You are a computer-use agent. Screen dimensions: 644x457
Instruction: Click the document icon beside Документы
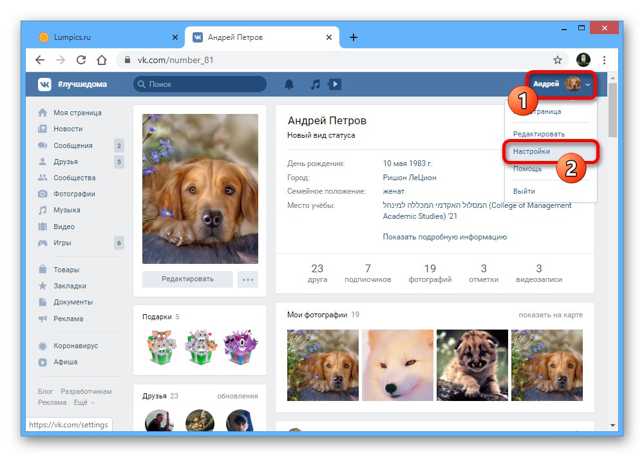pos(43,303)
